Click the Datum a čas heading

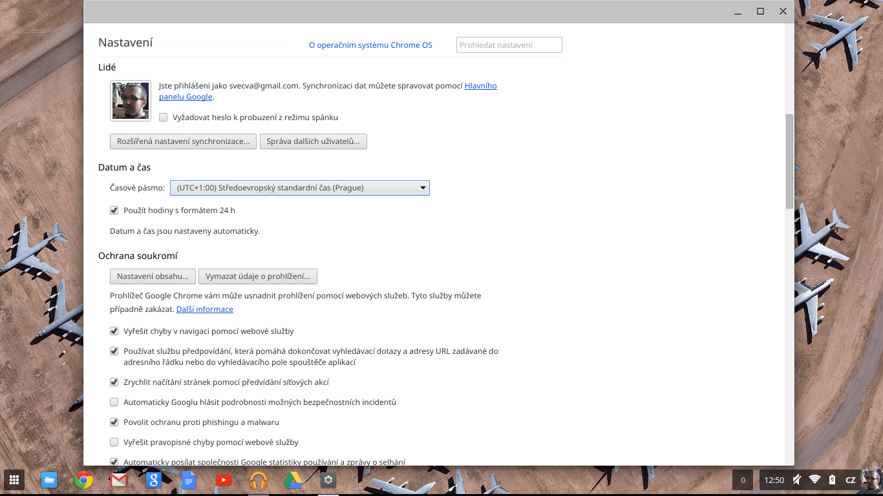(x=124, y=167)
